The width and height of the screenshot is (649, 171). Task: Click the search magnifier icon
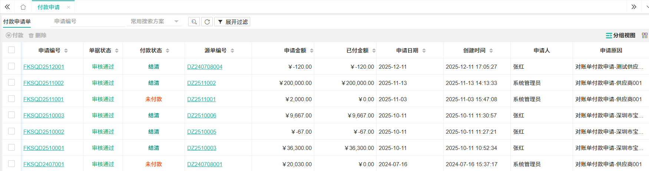194,22
